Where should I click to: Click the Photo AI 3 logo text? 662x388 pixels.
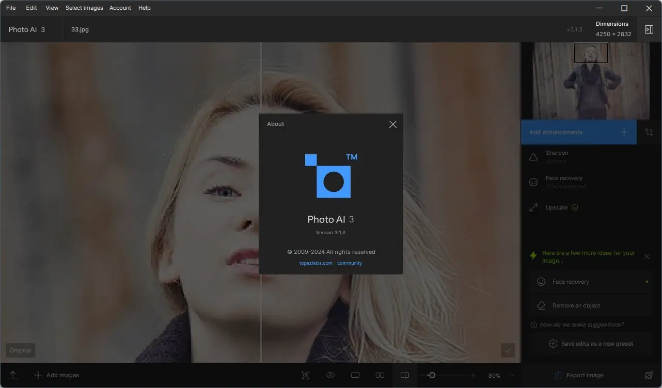point(27,29)
